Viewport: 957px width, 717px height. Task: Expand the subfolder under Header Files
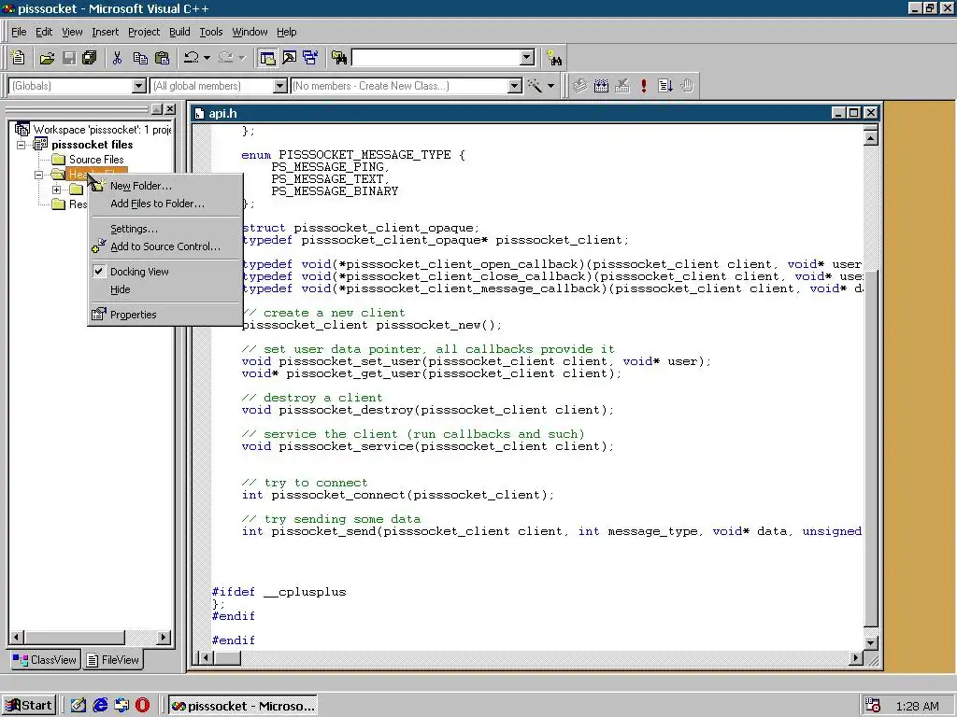click(57, 190)
